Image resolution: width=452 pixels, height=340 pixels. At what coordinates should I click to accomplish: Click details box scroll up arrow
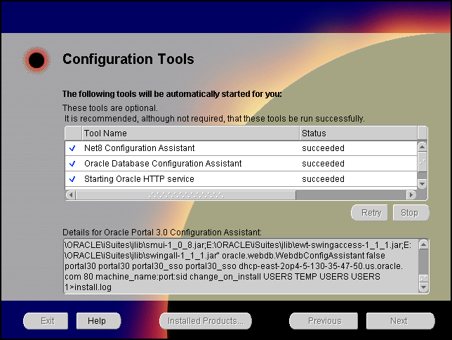tap(423, 244)
